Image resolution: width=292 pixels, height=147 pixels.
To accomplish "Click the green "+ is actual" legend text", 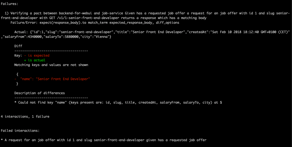I will [x=35, y=60].
